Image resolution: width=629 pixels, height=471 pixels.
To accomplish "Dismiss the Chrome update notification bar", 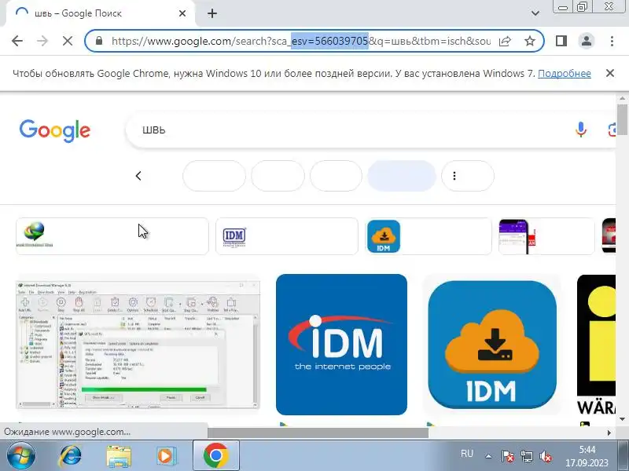I will coord(610,73).
